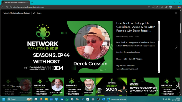
Task: Select the Network Marketing Insider Podcast tab
Action: [x=16, y=2]
